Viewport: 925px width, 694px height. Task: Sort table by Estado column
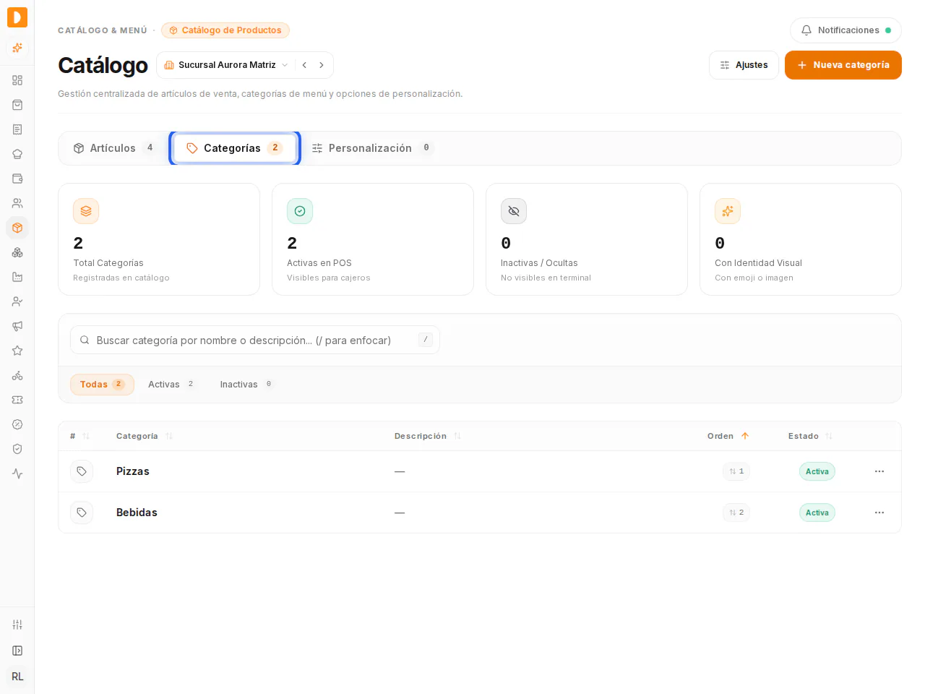pos(810,436)
